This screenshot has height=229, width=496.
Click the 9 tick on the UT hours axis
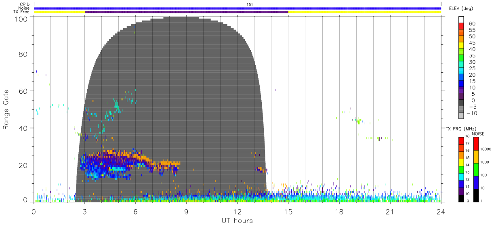point(187,211)
